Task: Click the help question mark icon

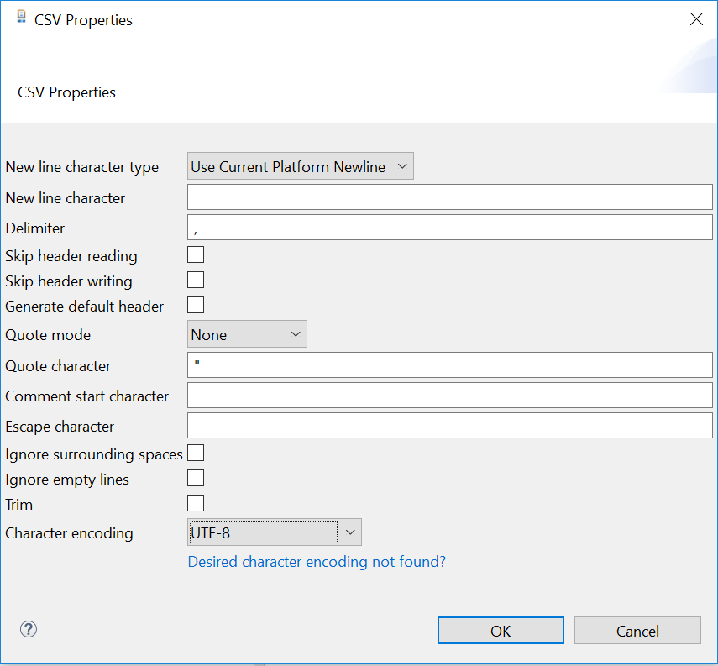Action: coord(29,629)
